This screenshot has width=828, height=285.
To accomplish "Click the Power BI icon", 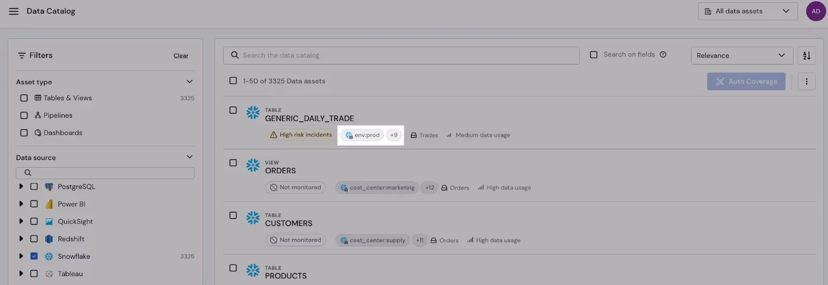I will point(49,204).
